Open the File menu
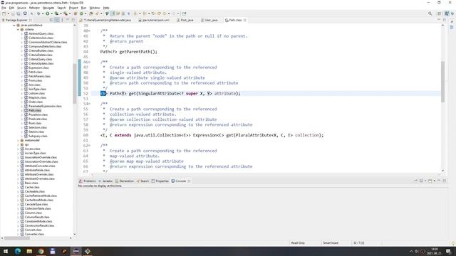This screenshot has width=456, height=256. [4, 8]
